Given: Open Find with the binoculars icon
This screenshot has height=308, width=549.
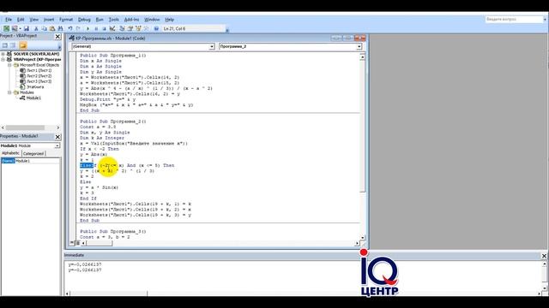Looking at the screenshot, I should (x=61, y=28).
